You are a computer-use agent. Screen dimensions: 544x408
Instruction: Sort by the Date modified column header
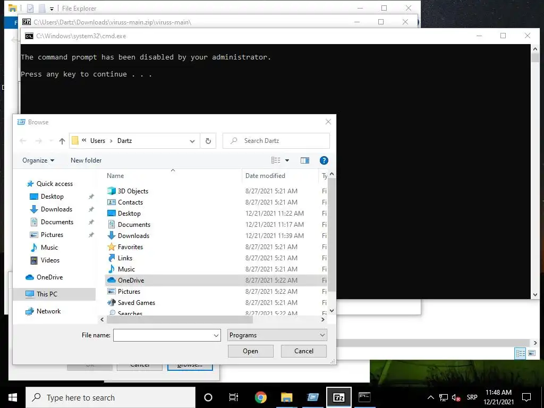coord(265,176)
